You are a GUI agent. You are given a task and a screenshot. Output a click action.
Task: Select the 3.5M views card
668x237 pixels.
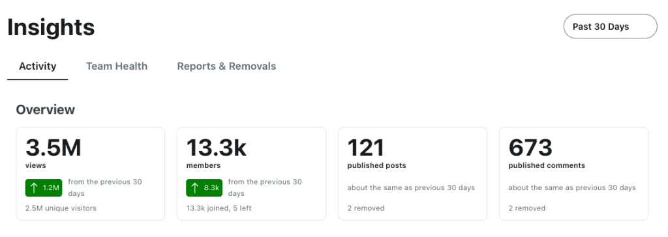coord(90,174)
